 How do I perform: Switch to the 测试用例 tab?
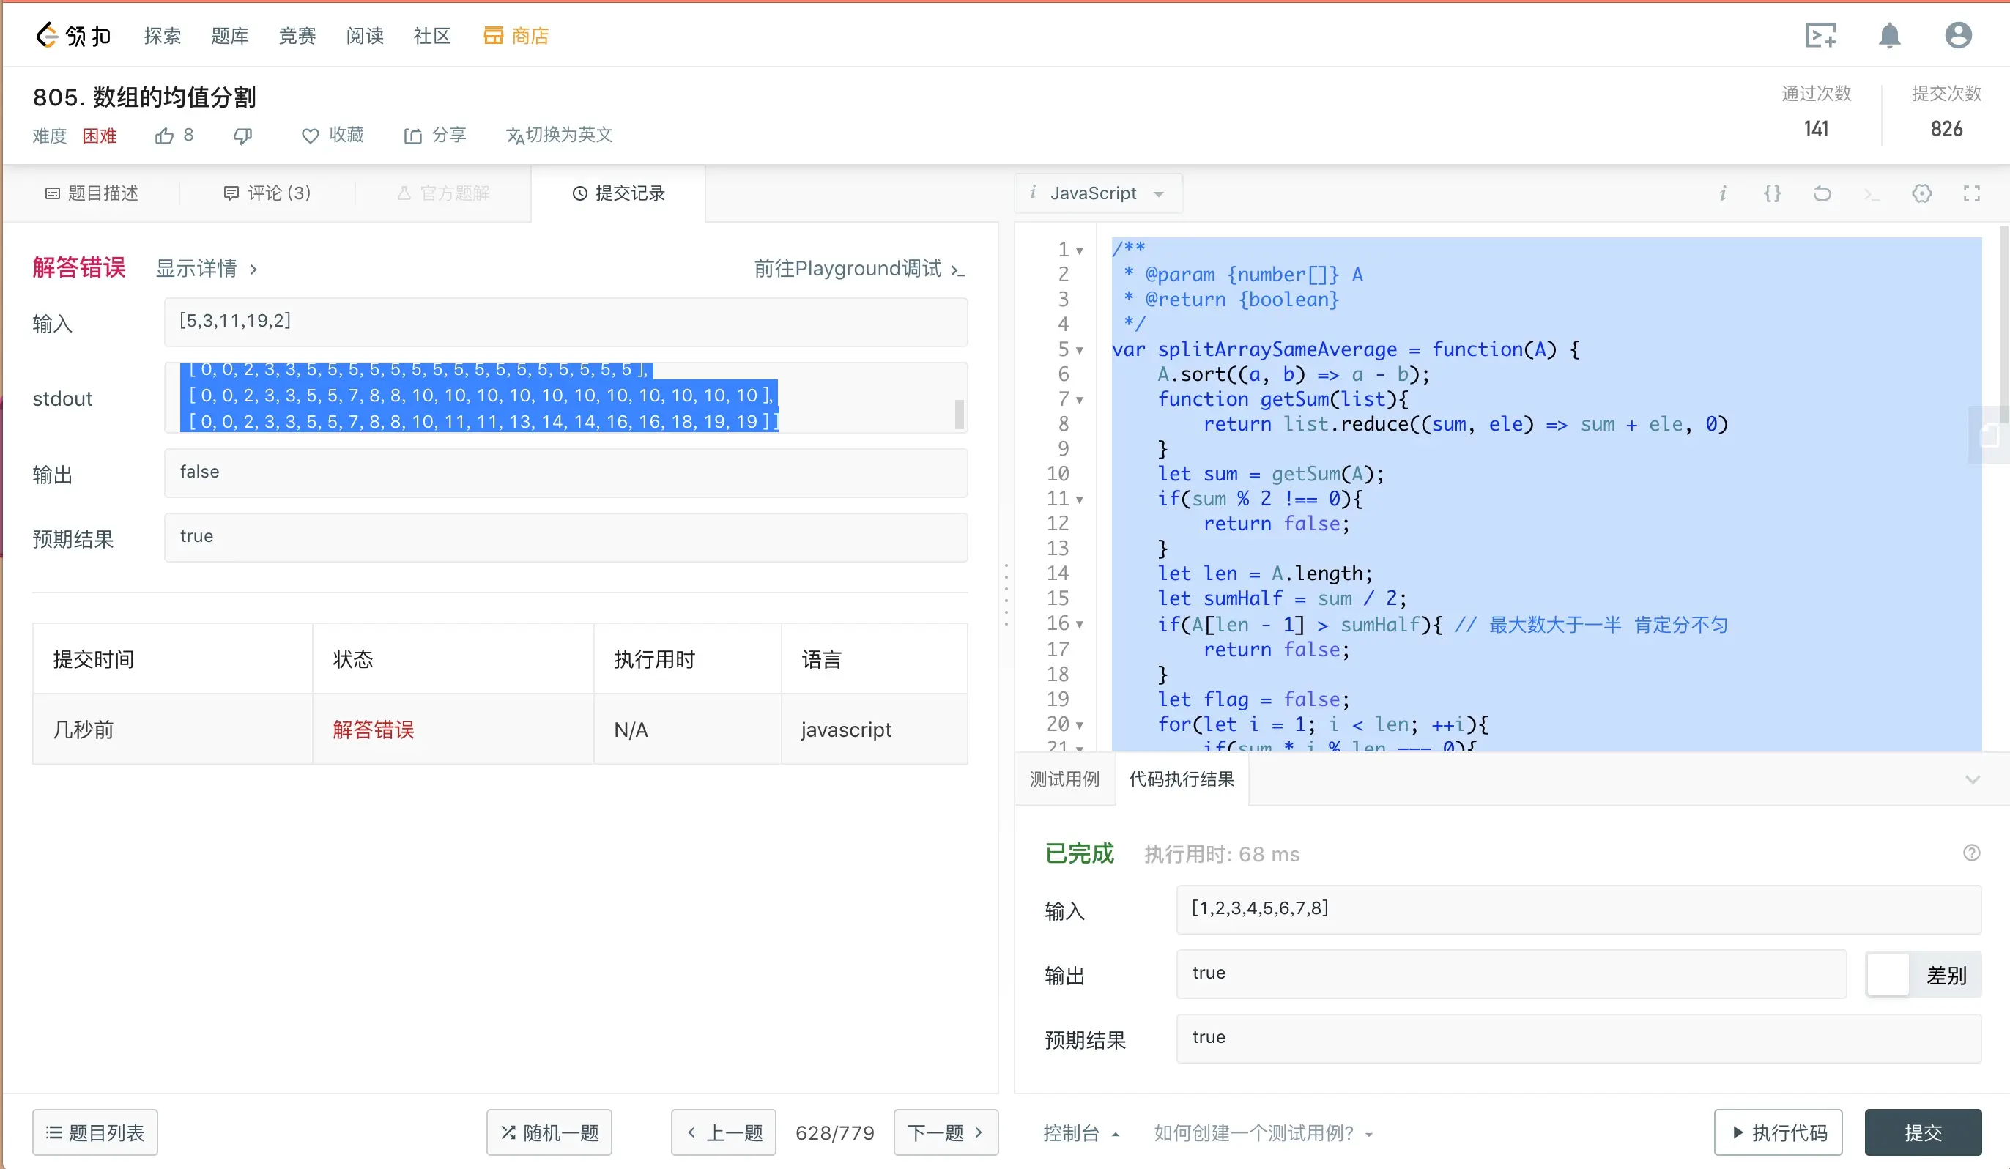(x=1064, y=779)
